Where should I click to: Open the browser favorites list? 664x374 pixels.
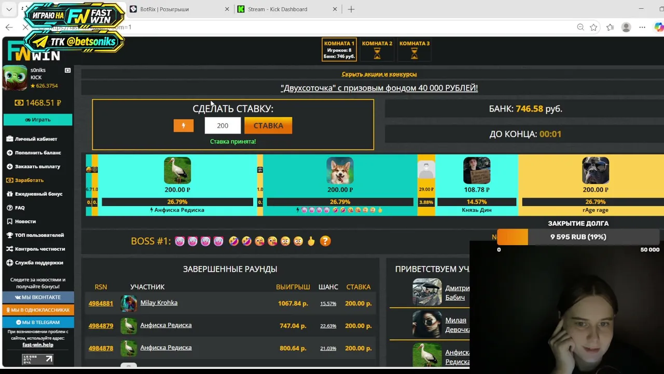(610, 27)
